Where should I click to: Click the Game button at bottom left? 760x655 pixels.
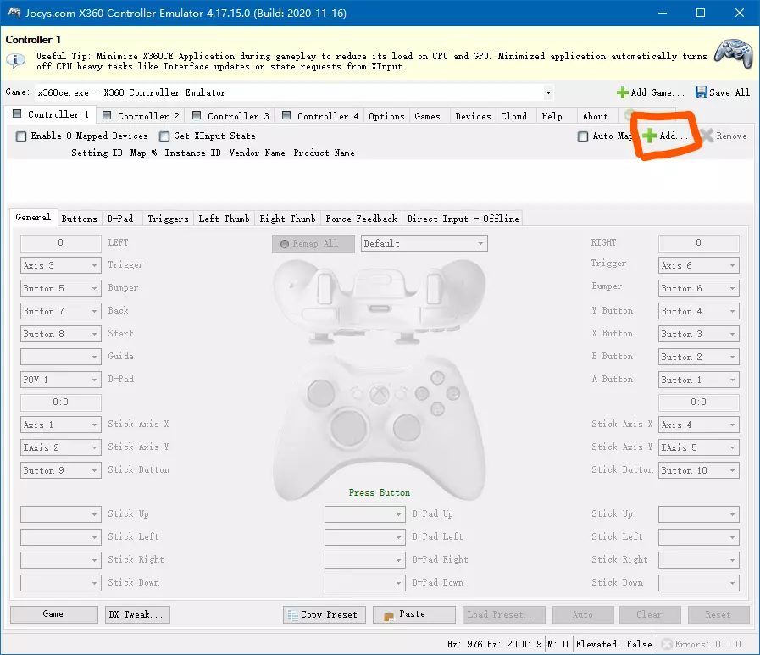coord(53,614)
